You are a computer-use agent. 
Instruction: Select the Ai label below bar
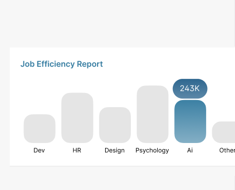pyautogui.click(x=190, y=150)
